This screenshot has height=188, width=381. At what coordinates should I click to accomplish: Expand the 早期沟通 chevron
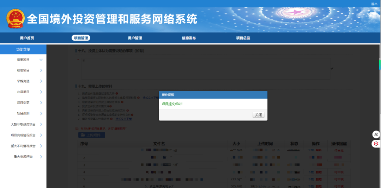[x=41, y=81]
